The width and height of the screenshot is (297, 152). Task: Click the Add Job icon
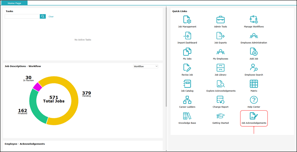click(253, 52)
